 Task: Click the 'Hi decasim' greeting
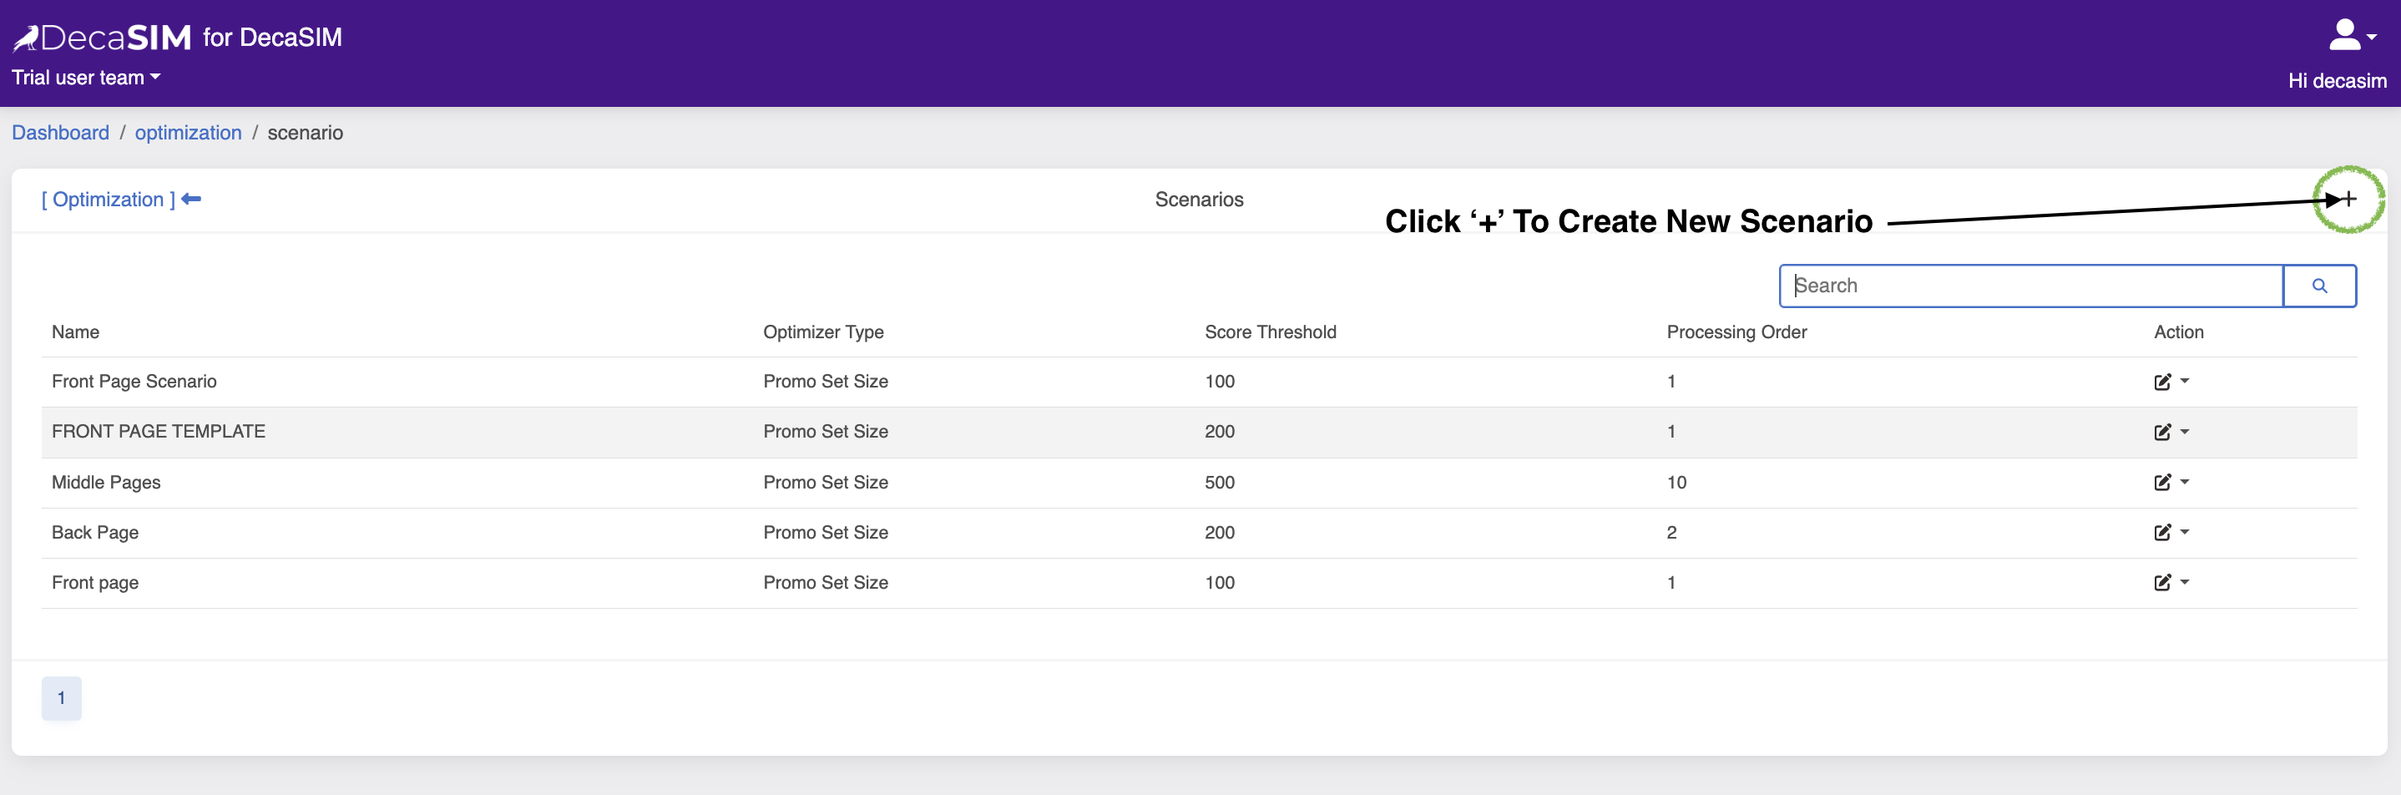pyautogui.click(x=2337, y=81)
